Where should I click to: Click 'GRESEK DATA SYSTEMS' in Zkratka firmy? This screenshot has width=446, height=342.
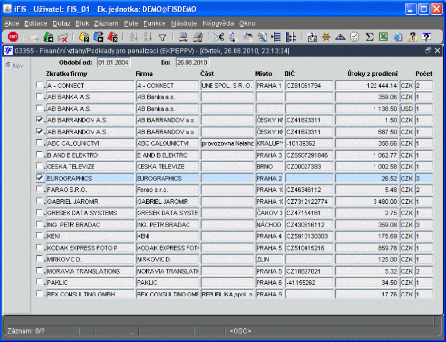click(x=90, y=213)
